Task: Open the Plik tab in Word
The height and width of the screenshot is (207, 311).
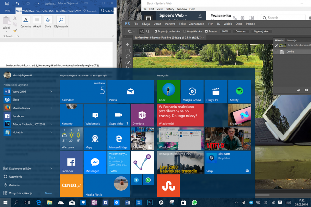Action: click(x=7, y=11)
